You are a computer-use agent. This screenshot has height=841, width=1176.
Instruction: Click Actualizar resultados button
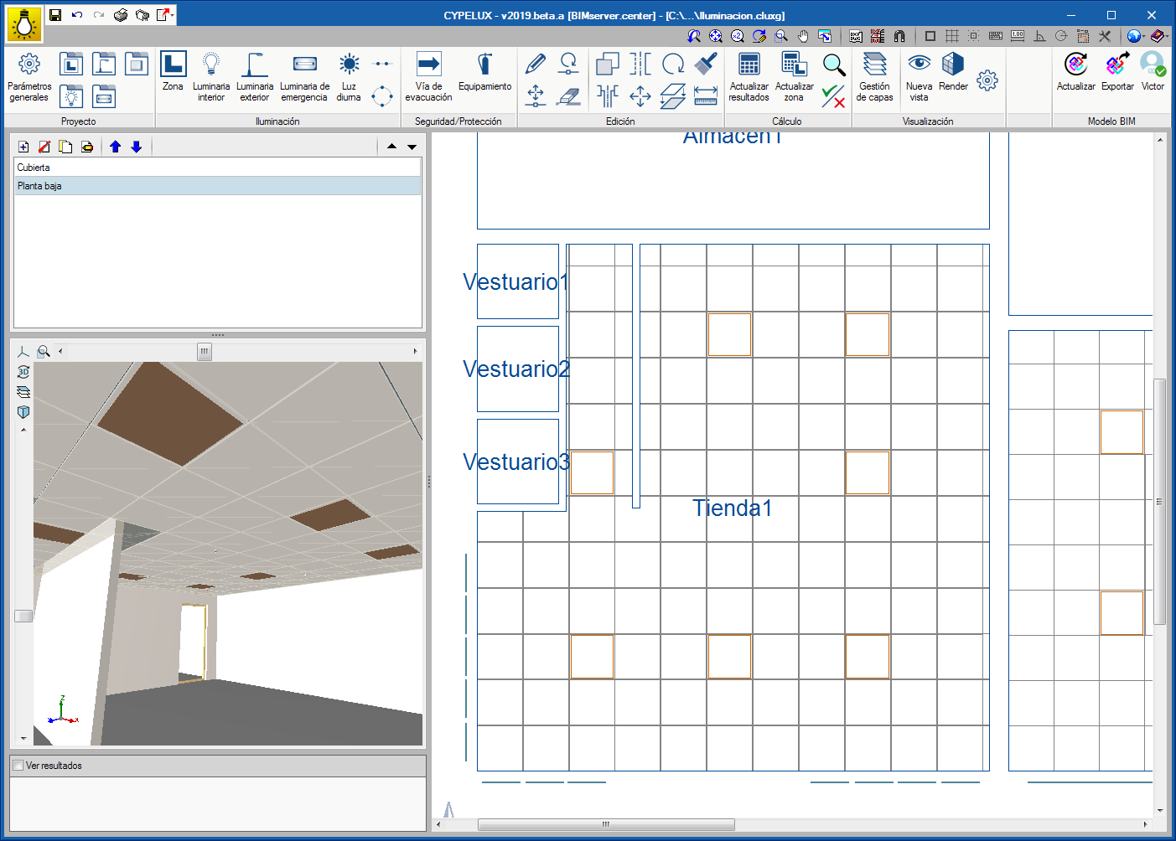click(x=749, y=77)
